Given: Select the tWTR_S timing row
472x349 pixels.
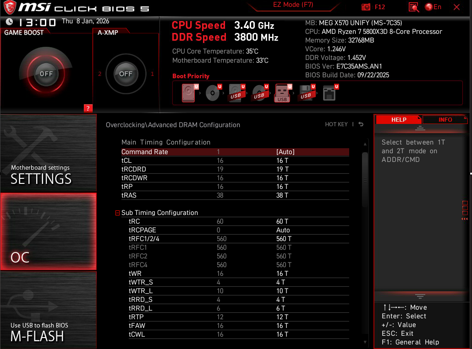Looking at the screenshot, I should tap(239, 282).
